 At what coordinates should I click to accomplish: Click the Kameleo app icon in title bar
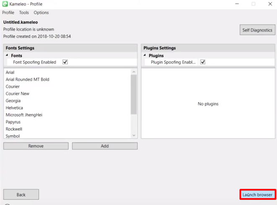[x=5, y=4]
